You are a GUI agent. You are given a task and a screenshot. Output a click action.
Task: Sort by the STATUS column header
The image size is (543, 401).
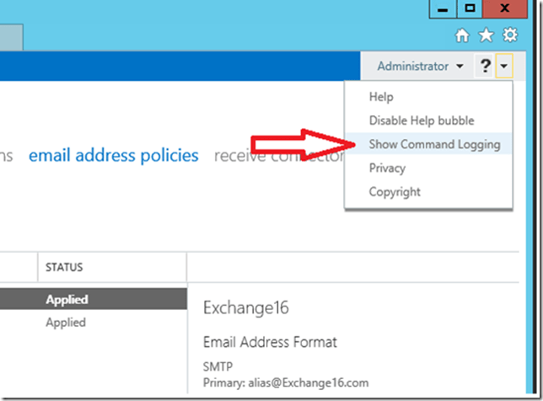pyautogui.click(x=65, y=267)
